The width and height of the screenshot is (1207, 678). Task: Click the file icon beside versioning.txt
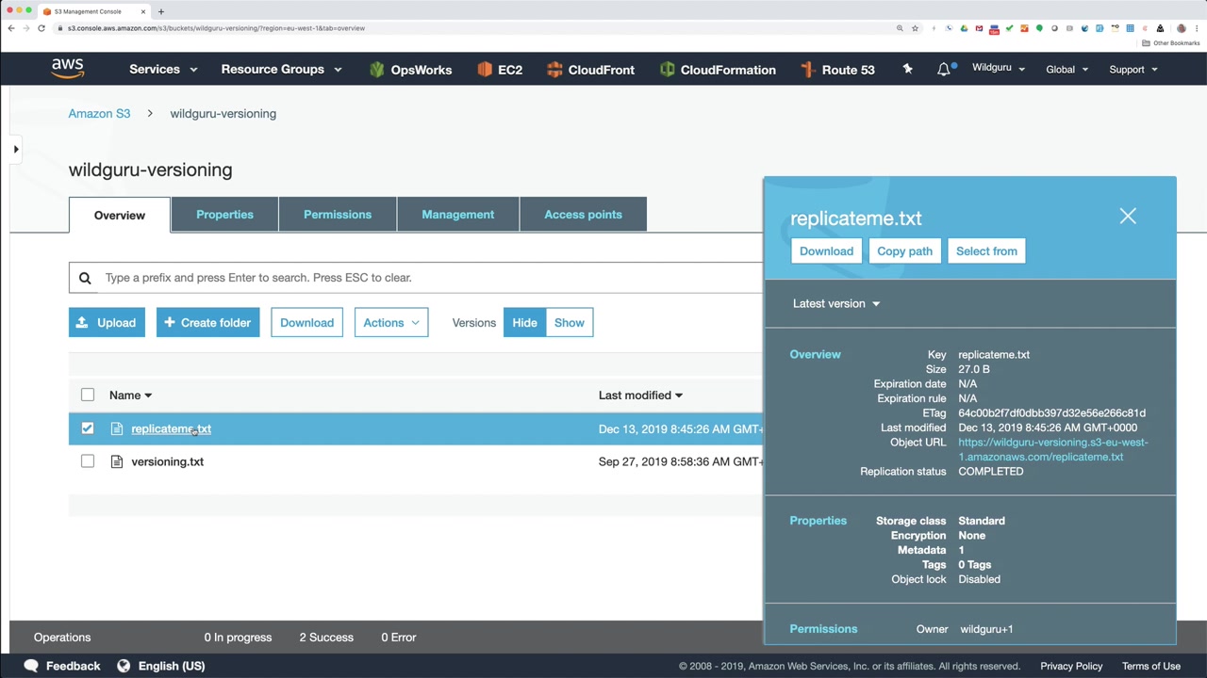point(117,461)
